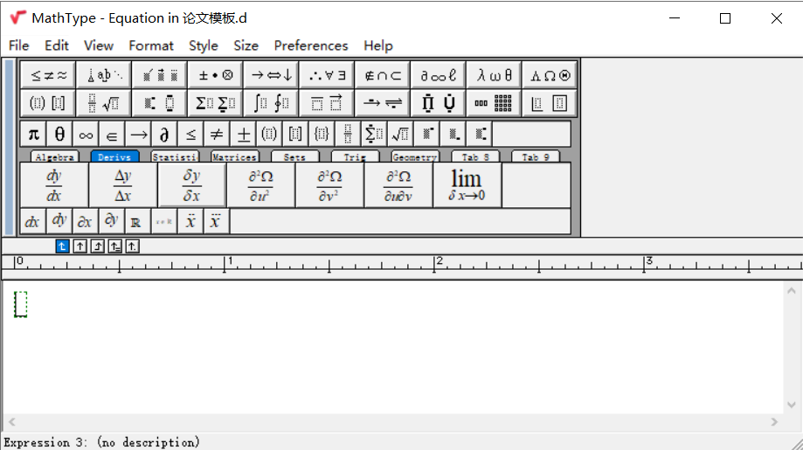
Task: Select the decimal tab stop button
Action: [x=132, y=246]
